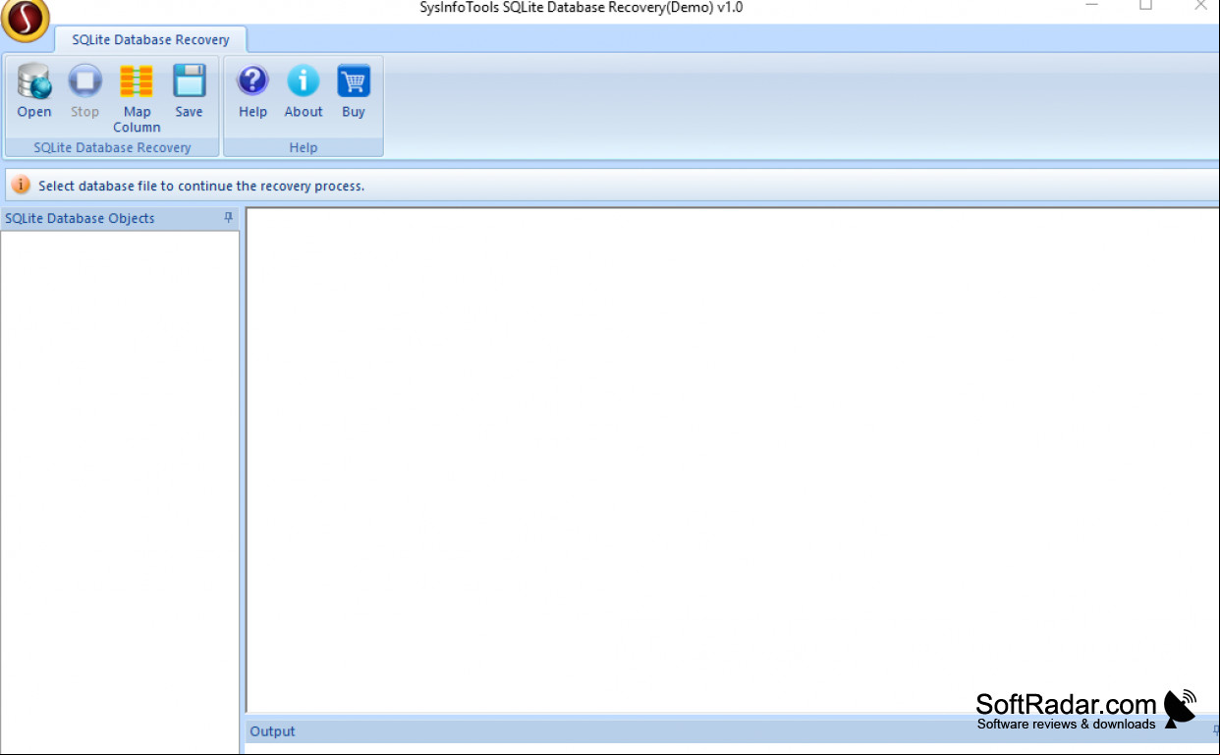This screenshot has width=1220, height=755.
Task: Click the Buy shopping cart icon
Action: pyautogui.click(x=354, y=82)
